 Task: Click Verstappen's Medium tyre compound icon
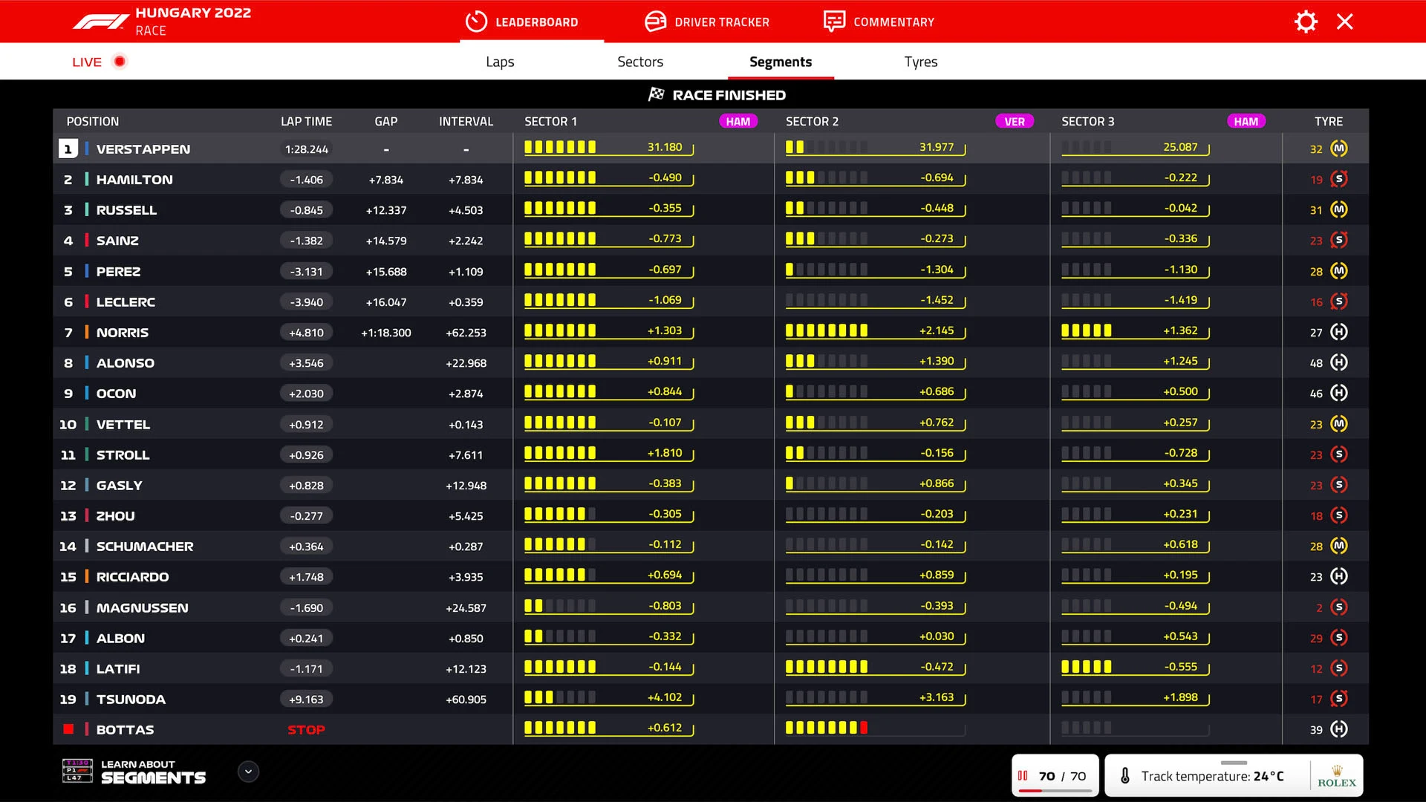click(1340, 148)
